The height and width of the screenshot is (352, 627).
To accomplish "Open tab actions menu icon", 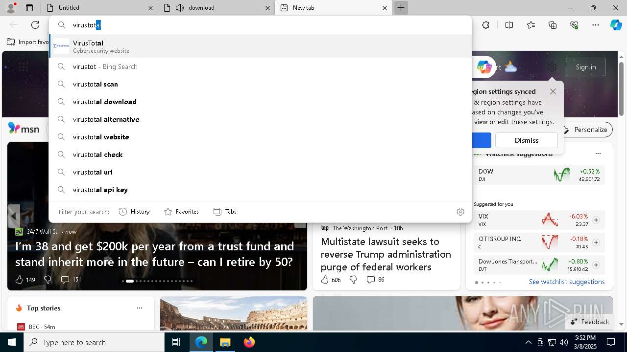I will click(x=29, y=8).
